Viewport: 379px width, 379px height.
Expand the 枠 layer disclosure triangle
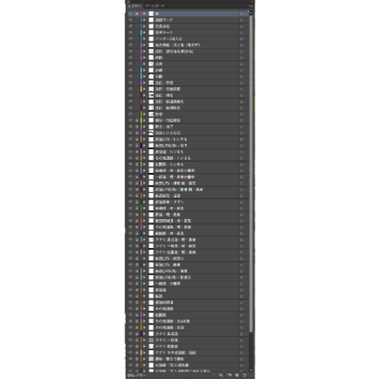[x=144, y=13]
